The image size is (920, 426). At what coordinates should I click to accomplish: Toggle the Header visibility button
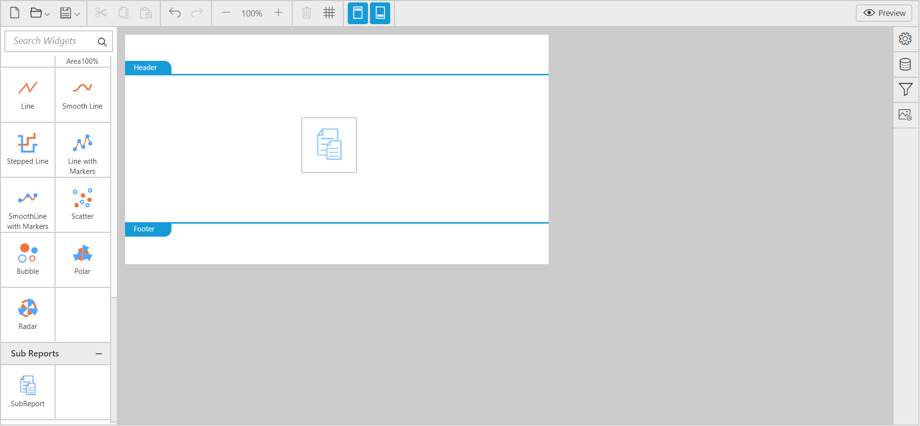(x=358, y=13)
